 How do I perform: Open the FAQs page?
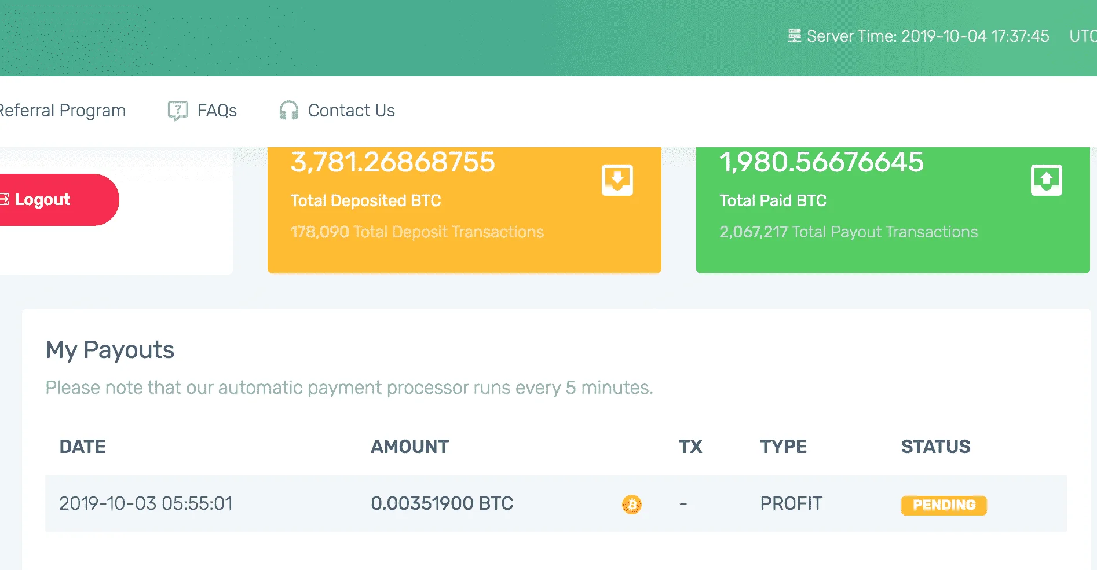coord(217,111)
